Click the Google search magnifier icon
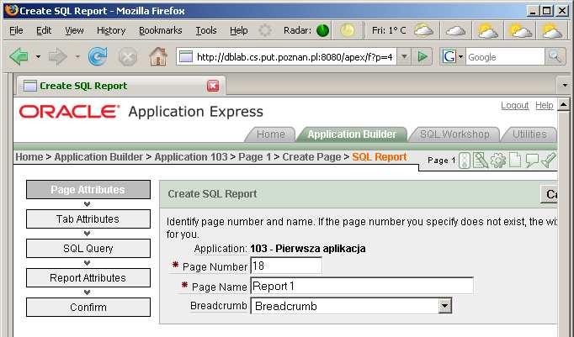This screenshot has width=574, height=337. pyautogui.click(x=555, y=56)
